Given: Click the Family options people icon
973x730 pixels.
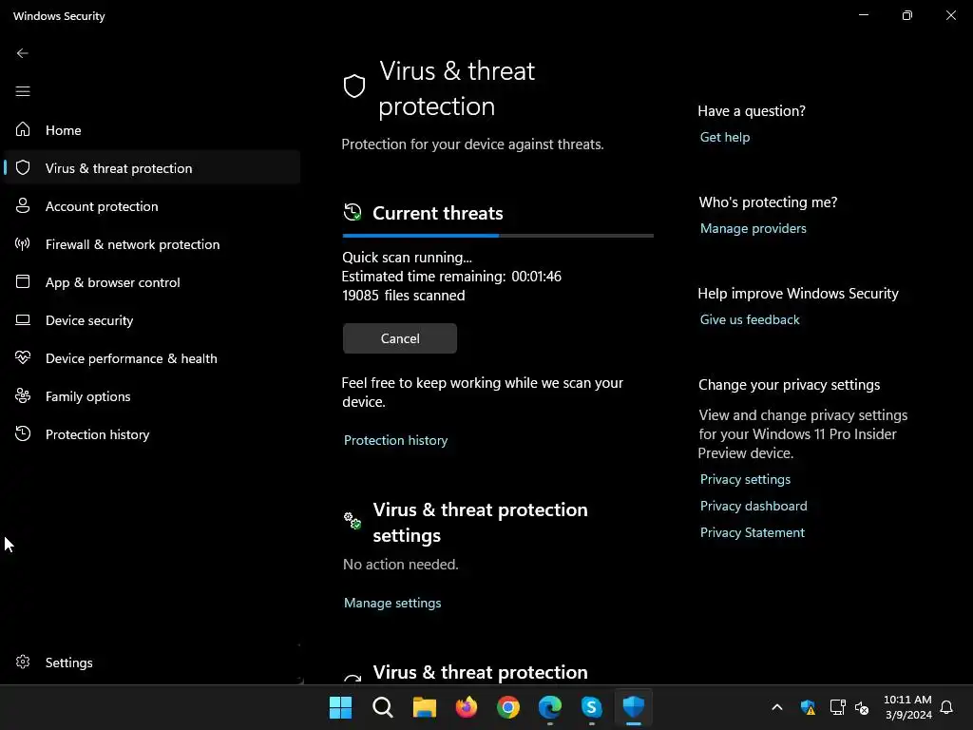Looking at the screenshot, I should (23, 396).
